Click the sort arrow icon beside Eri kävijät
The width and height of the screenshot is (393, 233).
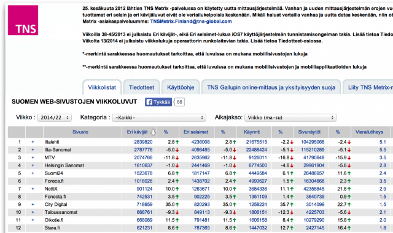[x=153, y=132]
